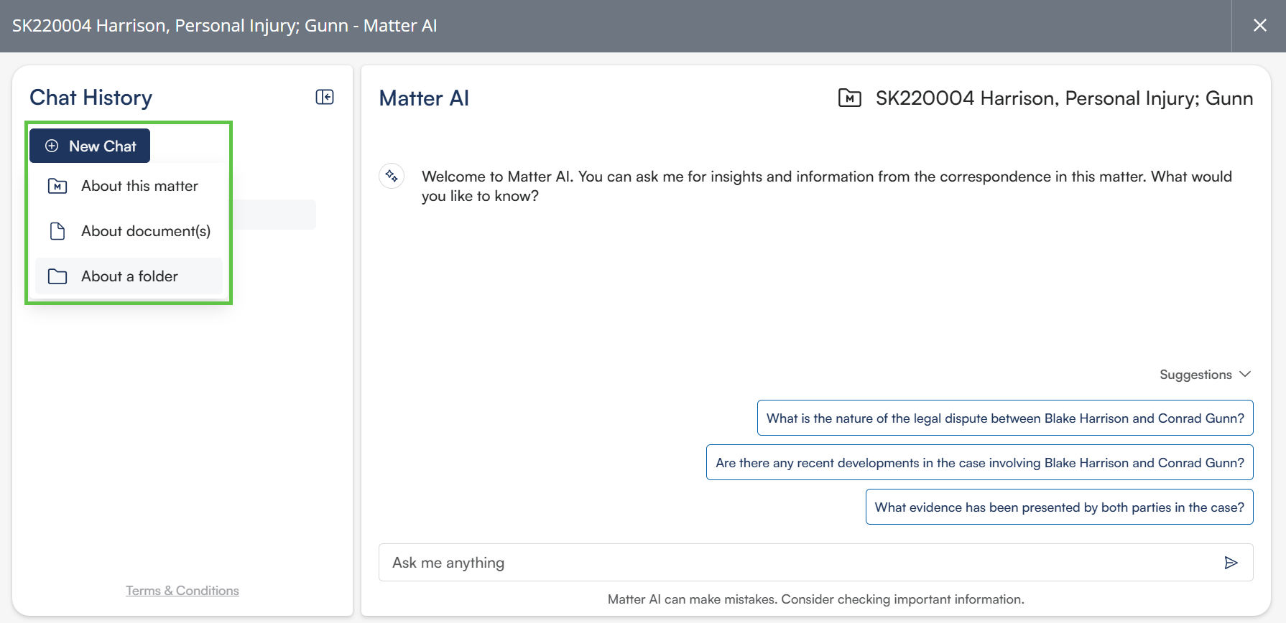Select the recent developments suggestion
Viewport: 1286px width, 623px height.
tap(979, 463)
